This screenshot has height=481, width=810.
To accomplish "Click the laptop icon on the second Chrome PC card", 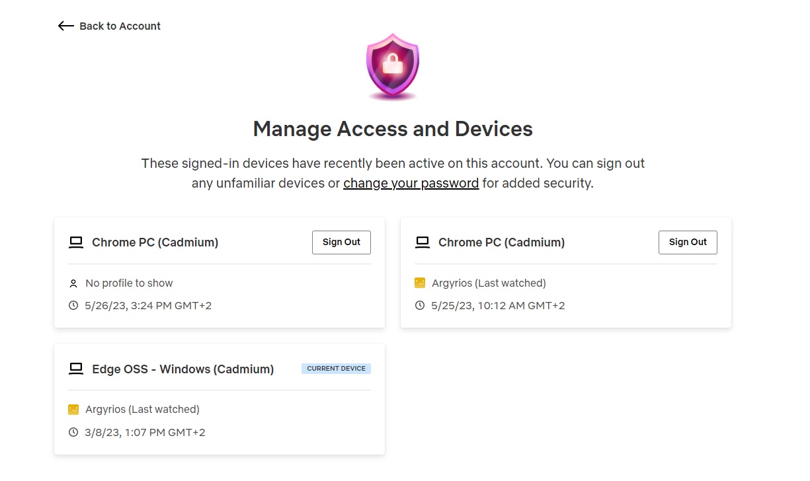I will (422, 242).
